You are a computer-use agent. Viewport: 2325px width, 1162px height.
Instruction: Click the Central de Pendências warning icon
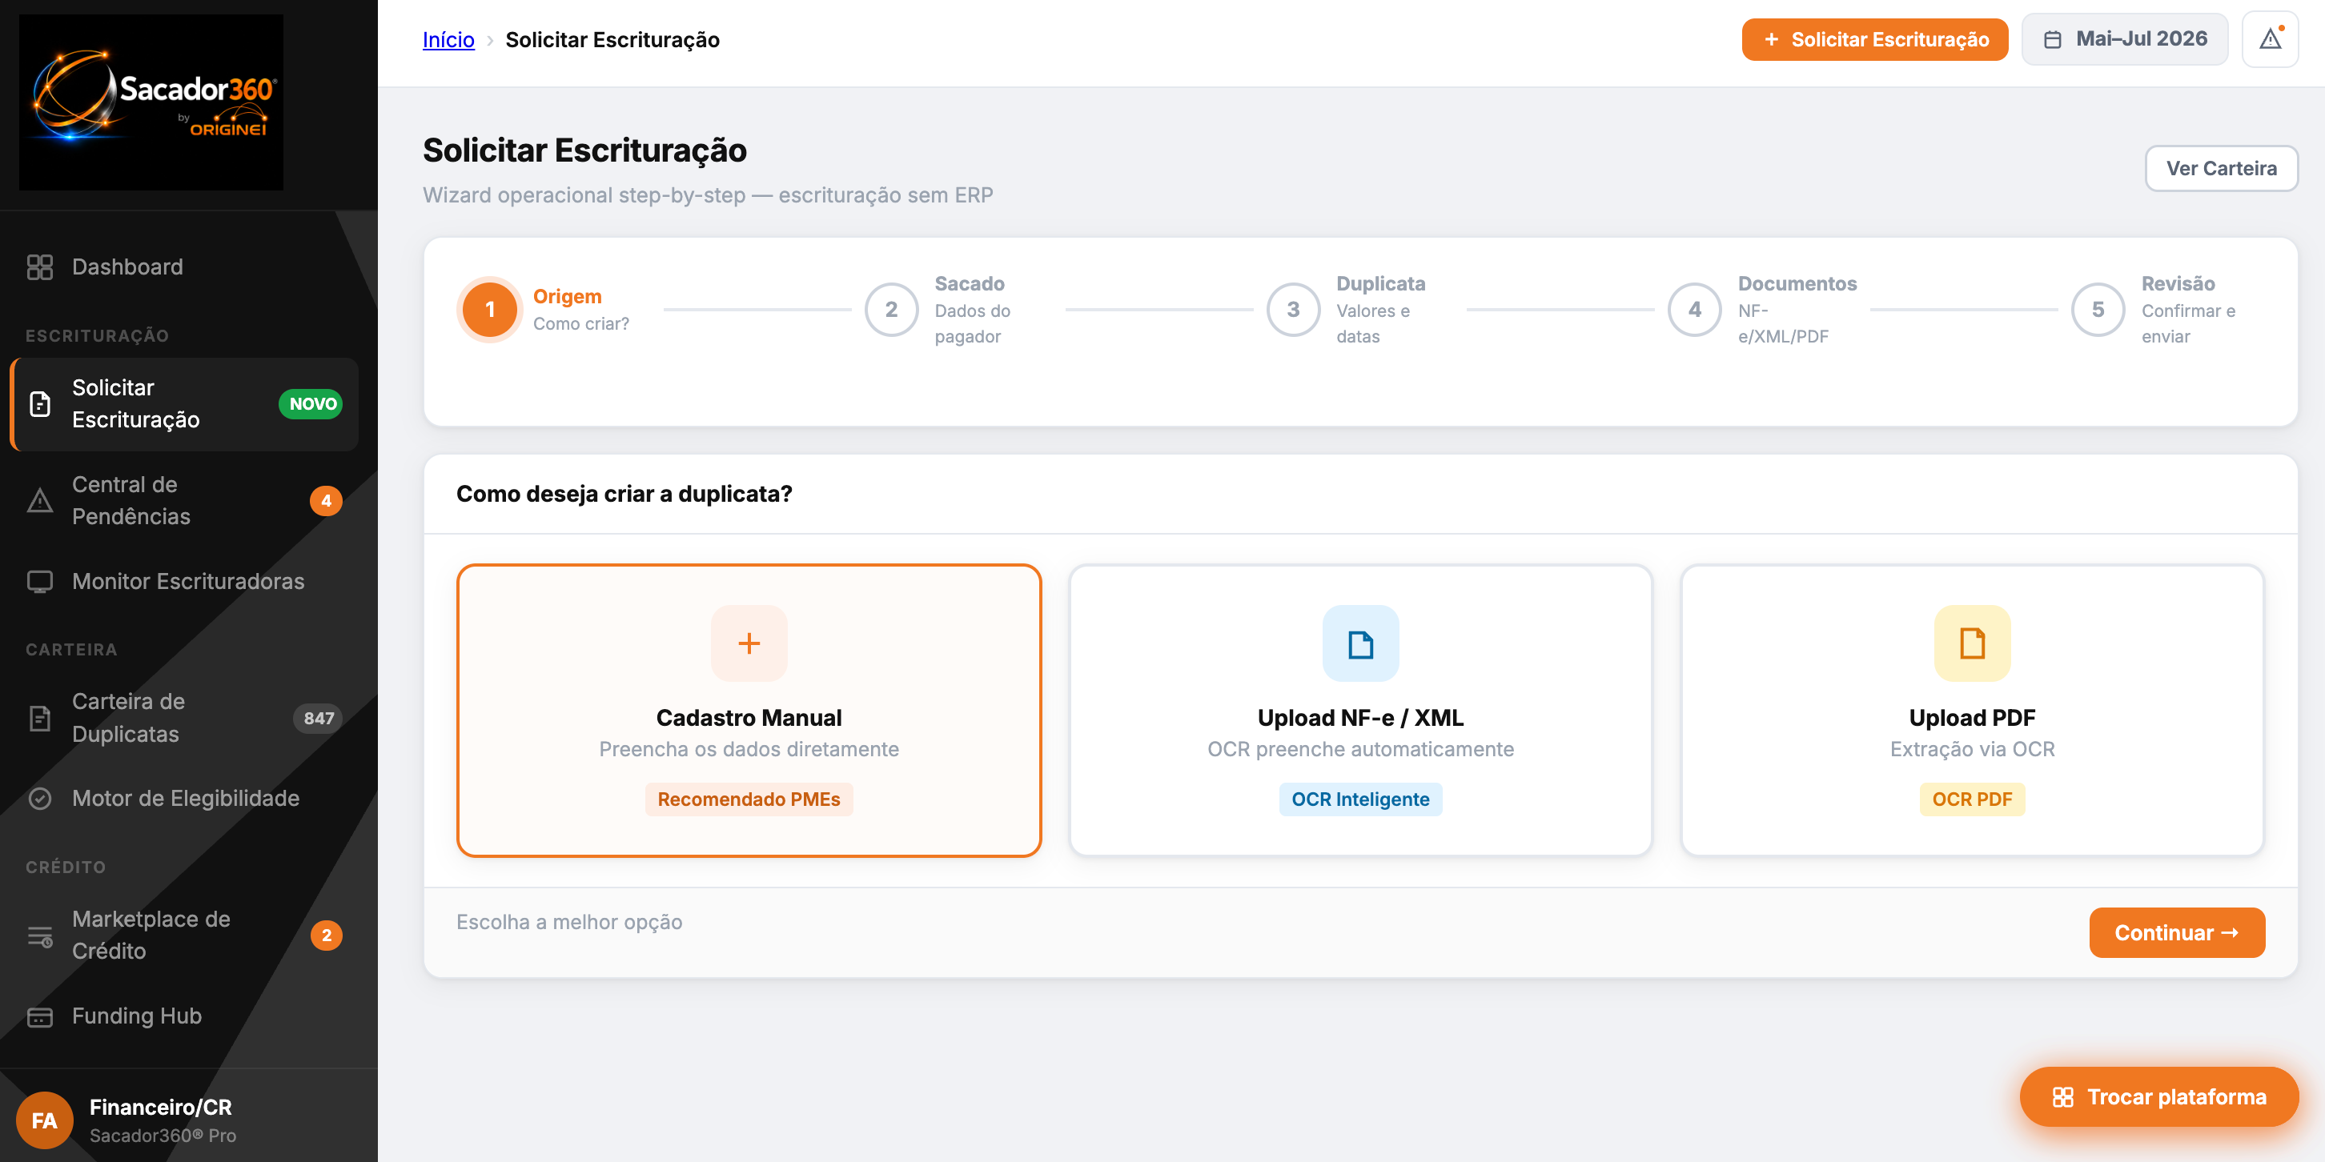(x=40, y=501)
